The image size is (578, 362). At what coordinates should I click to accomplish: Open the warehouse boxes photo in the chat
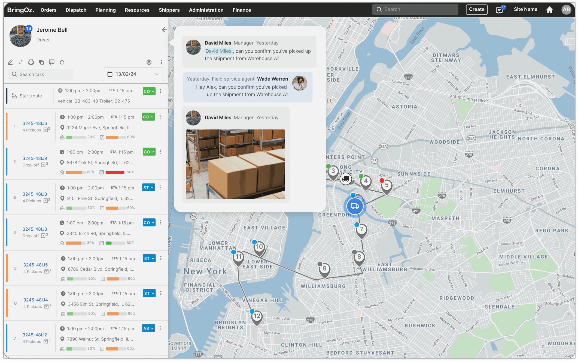click(235, 164)
